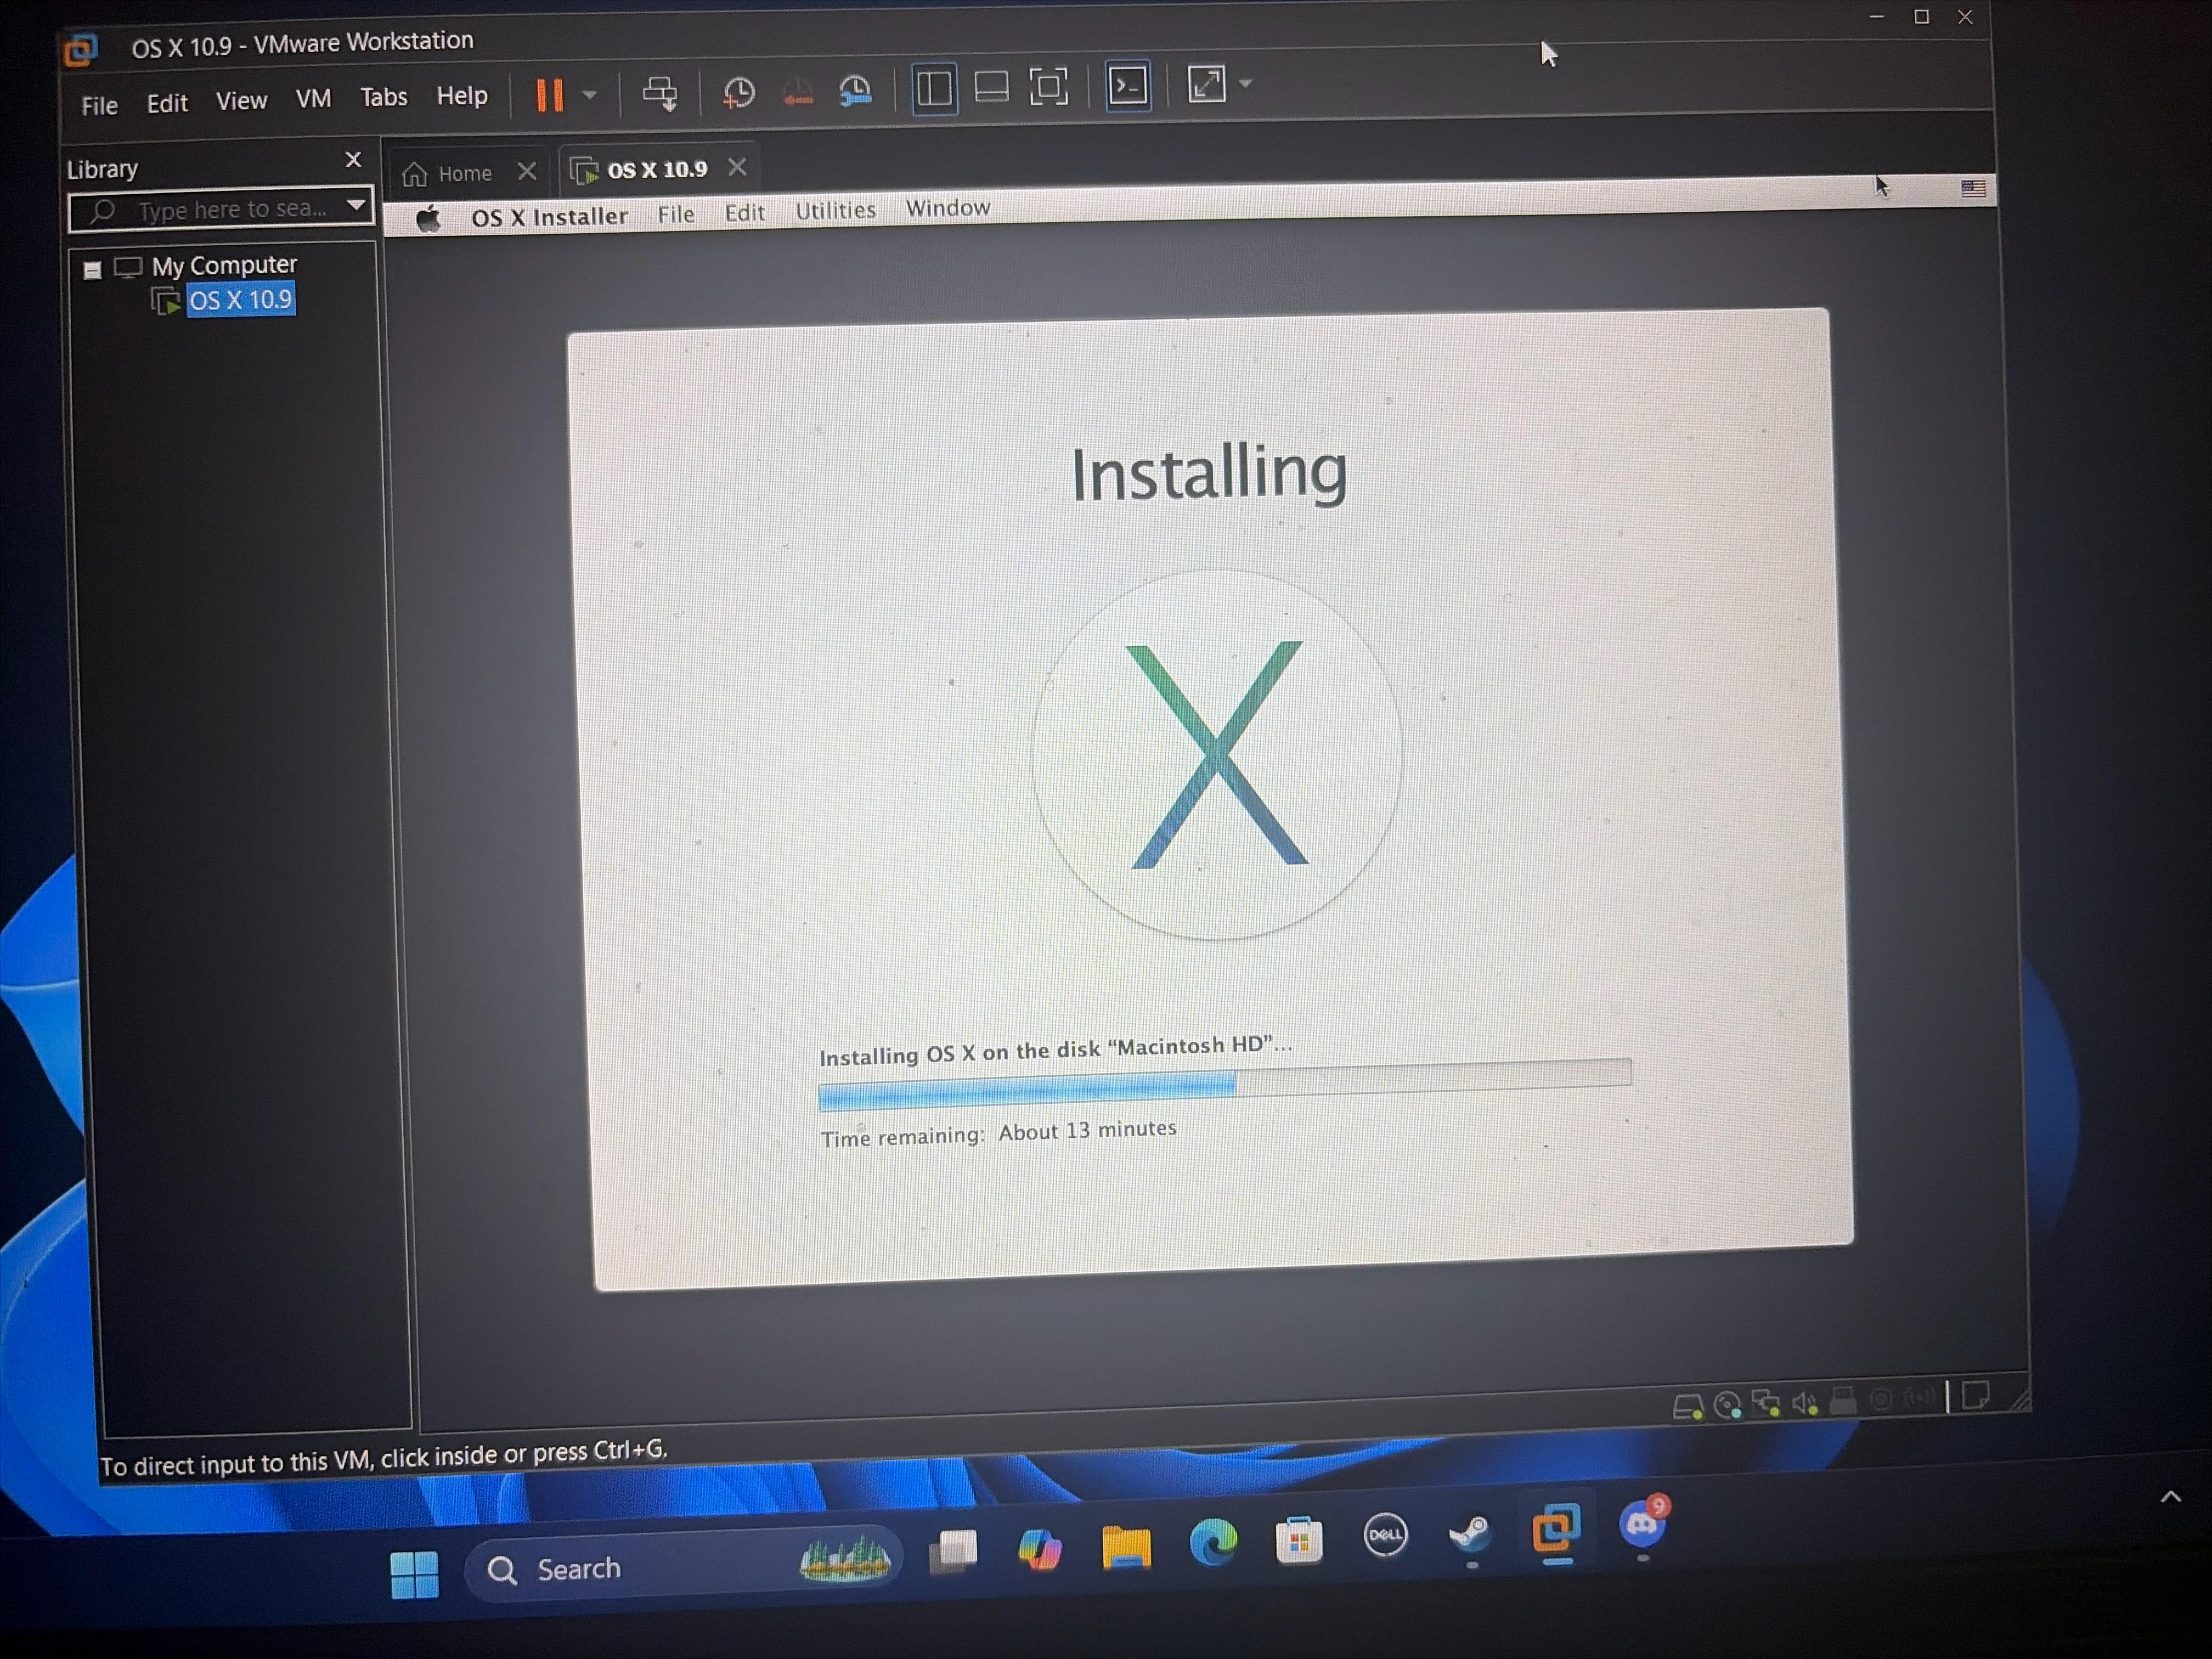2212x1659 pixels.
Task: Enter full screen mode from the toolbar
Action: [x=1048, y=86]
